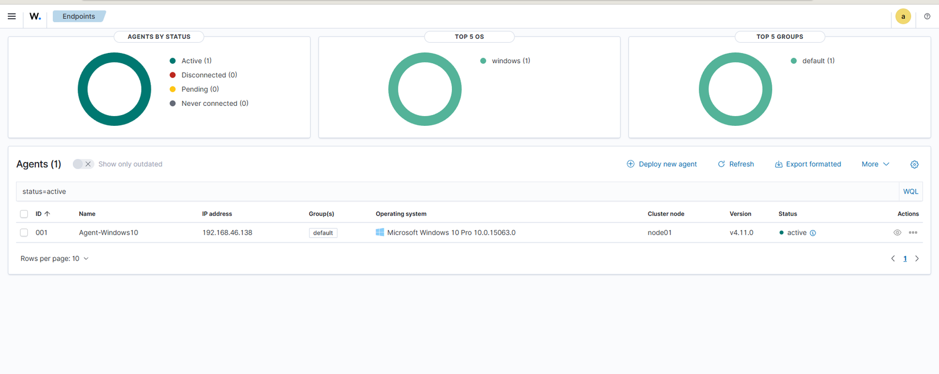
Task: Click Deploy new agent
Action: point(661,164)
